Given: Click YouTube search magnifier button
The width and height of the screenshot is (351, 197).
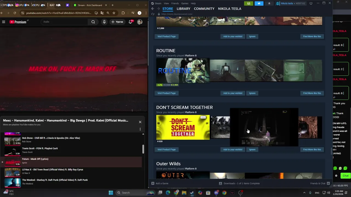Looking at the screenshot, I should (x=93, y=22).
